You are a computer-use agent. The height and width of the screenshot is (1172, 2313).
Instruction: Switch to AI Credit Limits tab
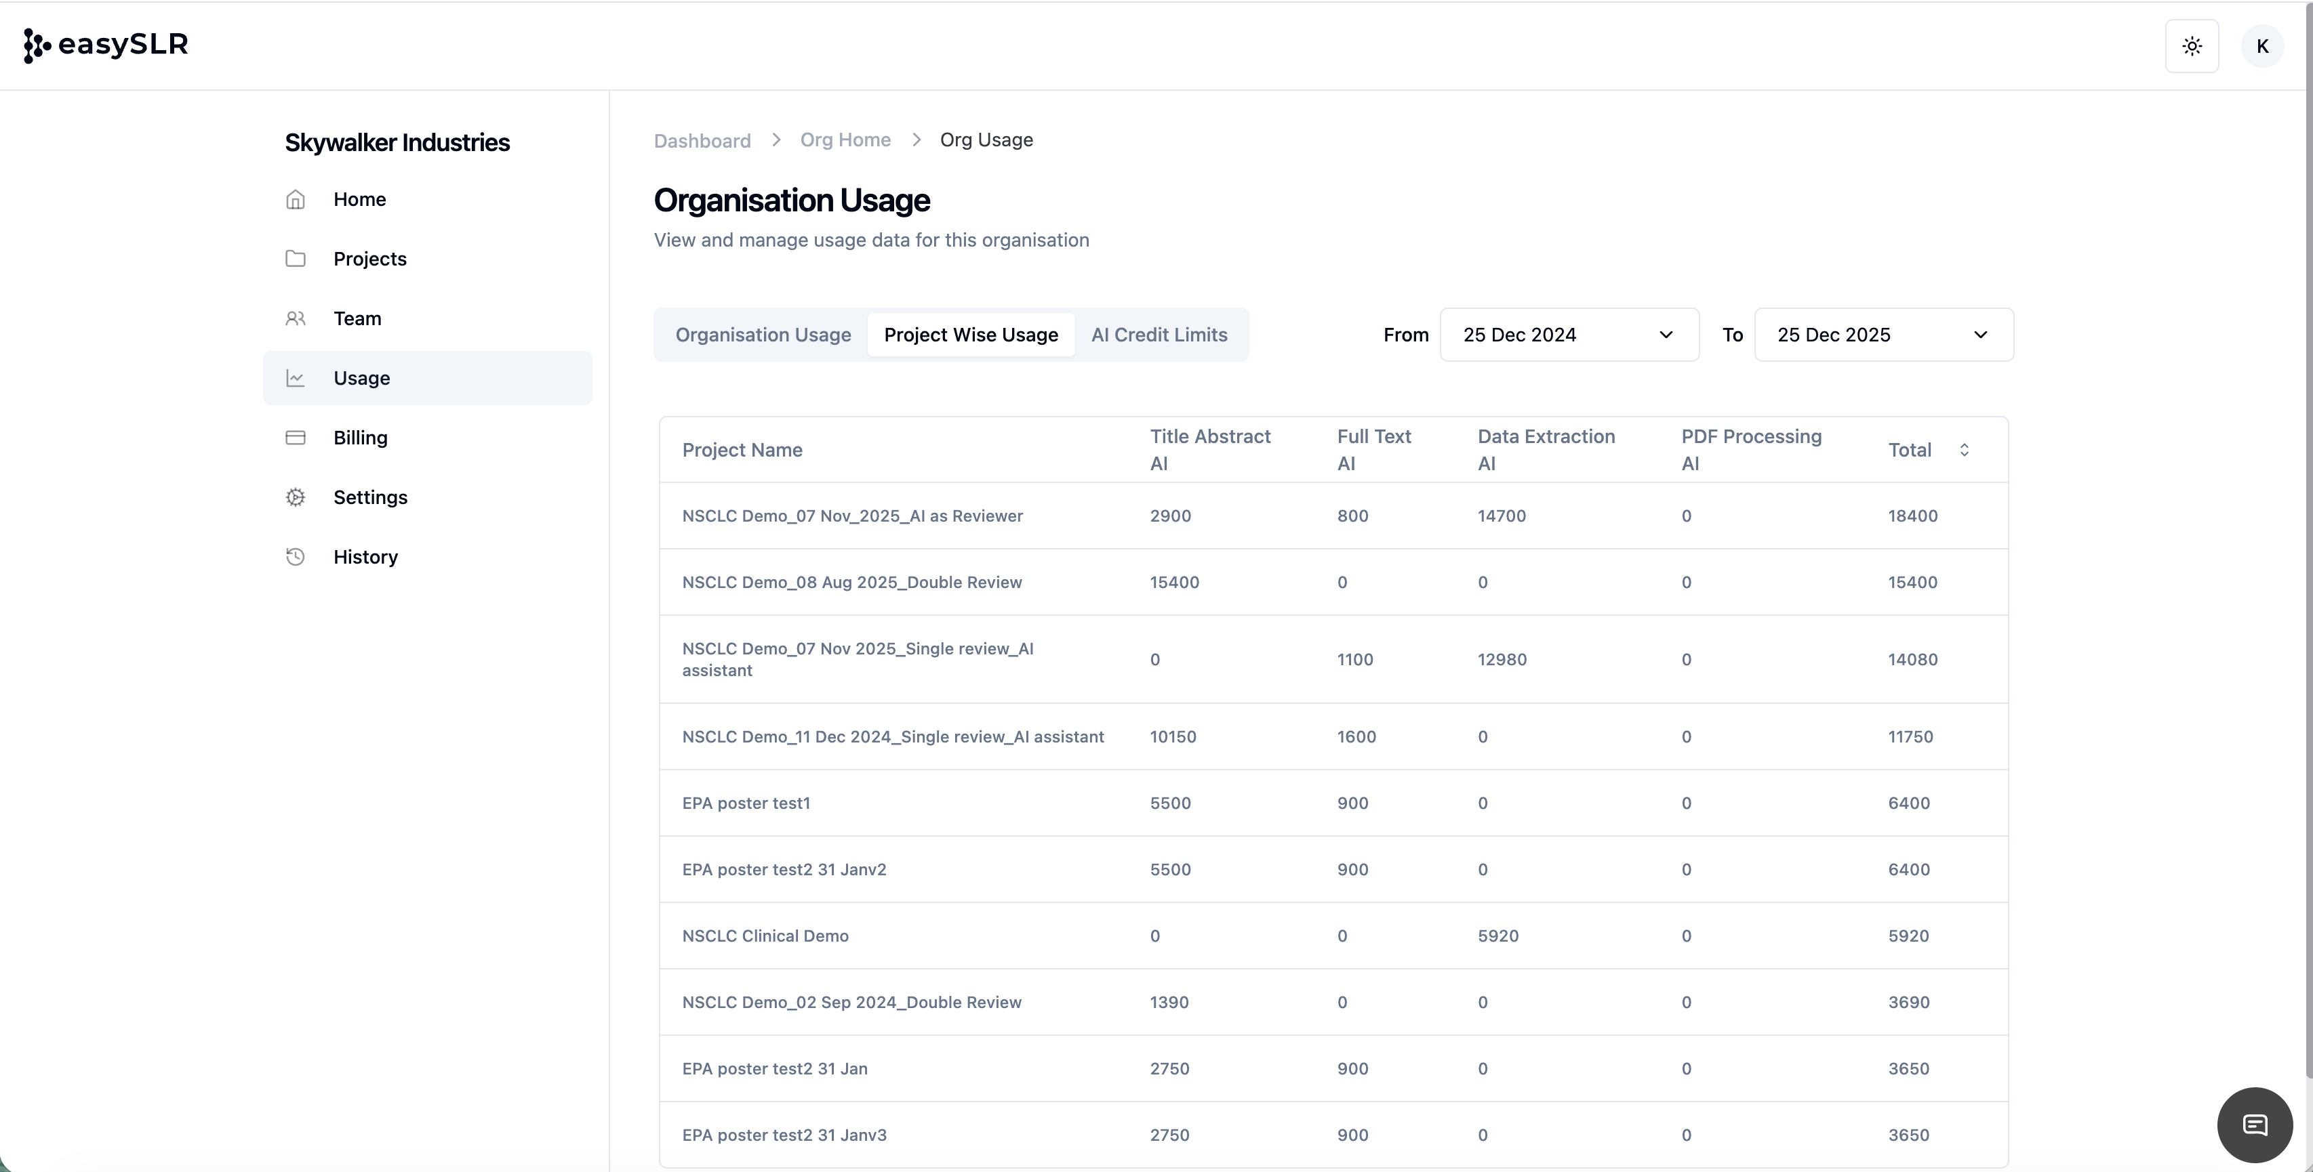[x=1159, y=335]
